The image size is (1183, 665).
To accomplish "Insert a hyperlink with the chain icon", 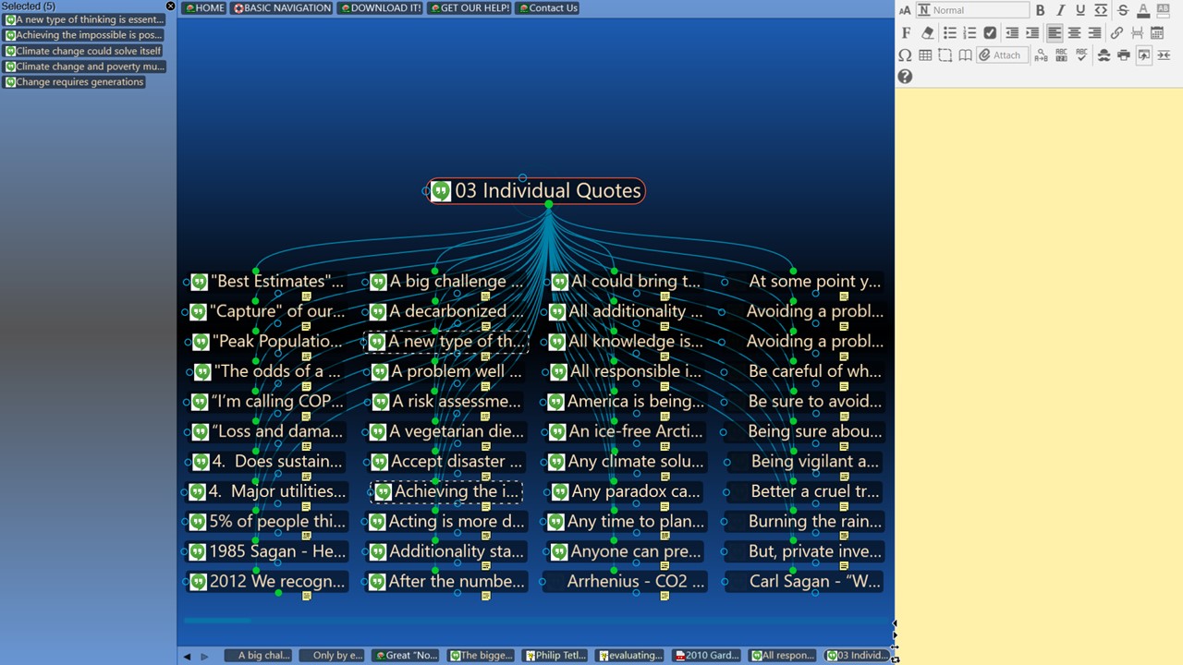I will (x=1116, y=32).
